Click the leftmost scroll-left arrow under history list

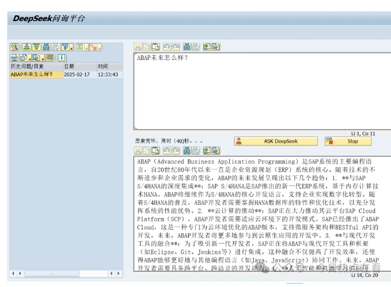(13, 273)
